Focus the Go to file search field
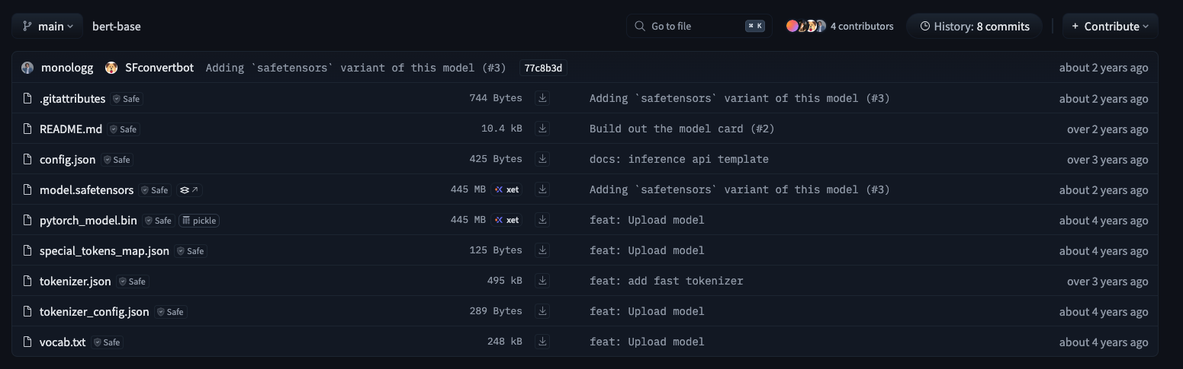Screen dimensions: 1183x369 click(x=699, y=26)
